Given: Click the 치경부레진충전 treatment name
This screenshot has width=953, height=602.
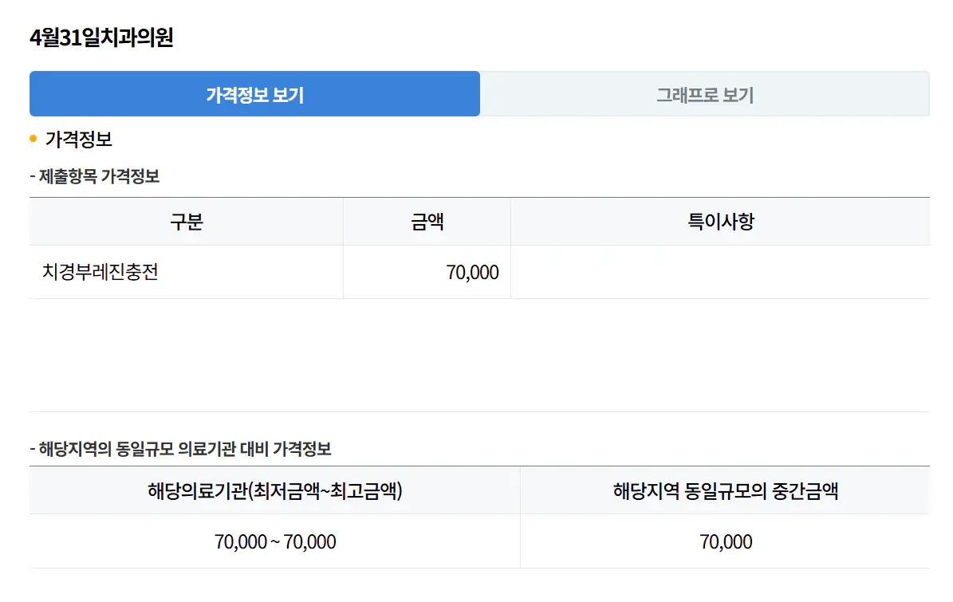Looking at the screenshot, I should click(x=101, y=272).
